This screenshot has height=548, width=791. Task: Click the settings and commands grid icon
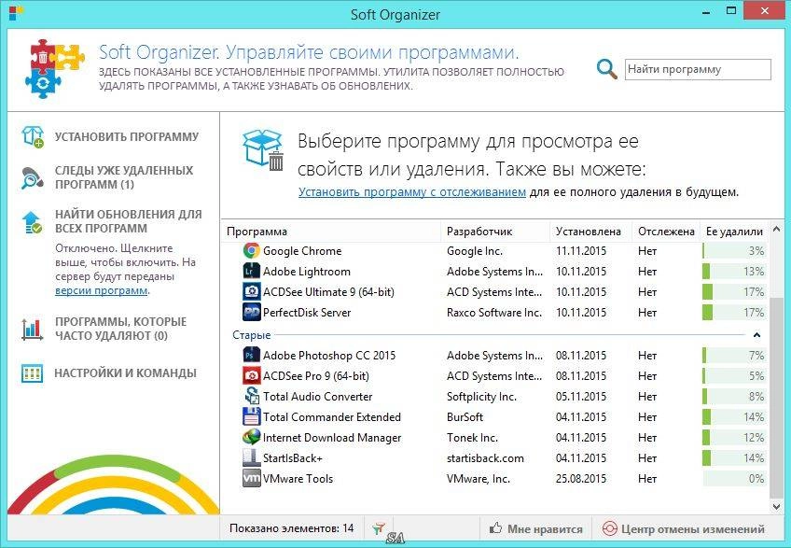[32, 373]
